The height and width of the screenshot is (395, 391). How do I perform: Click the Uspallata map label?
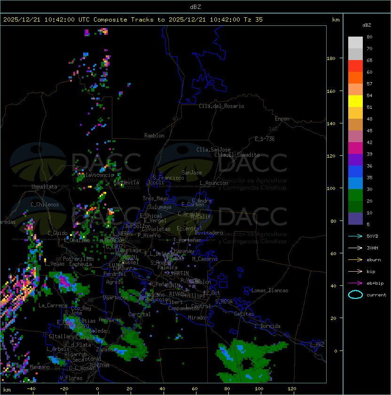tap(44, 187)
